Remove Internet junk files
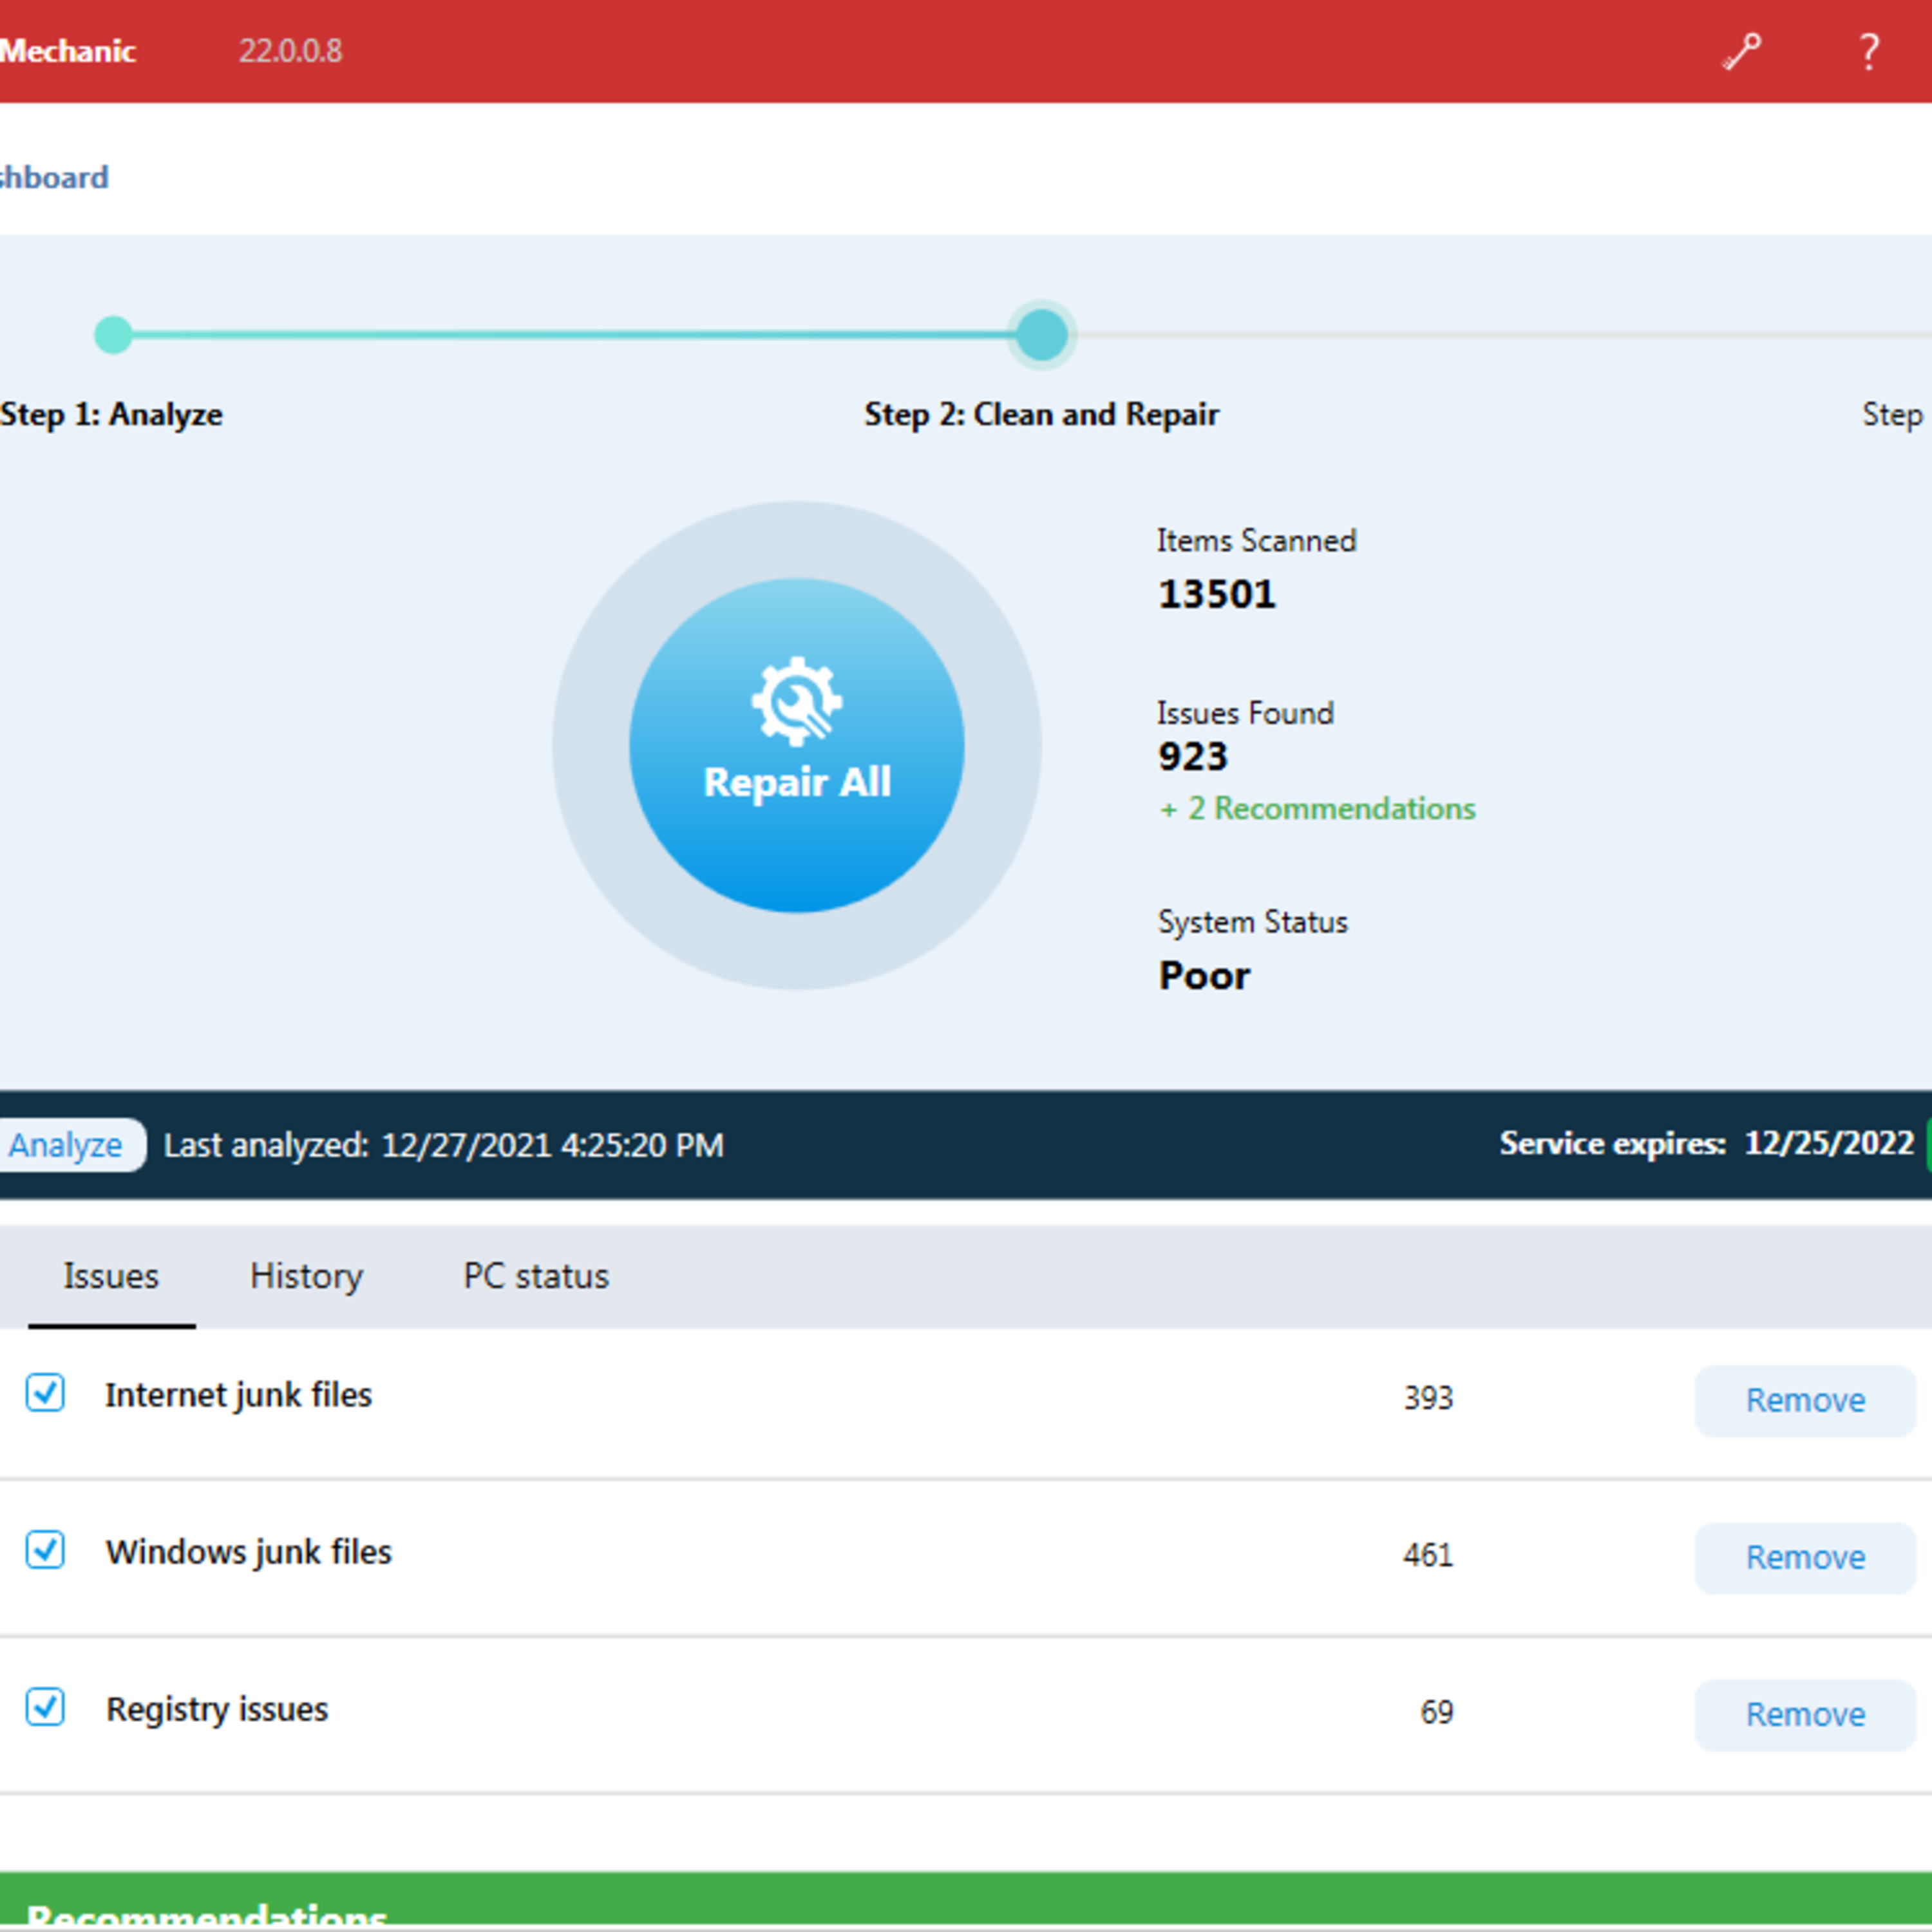 point(1805,1400)
